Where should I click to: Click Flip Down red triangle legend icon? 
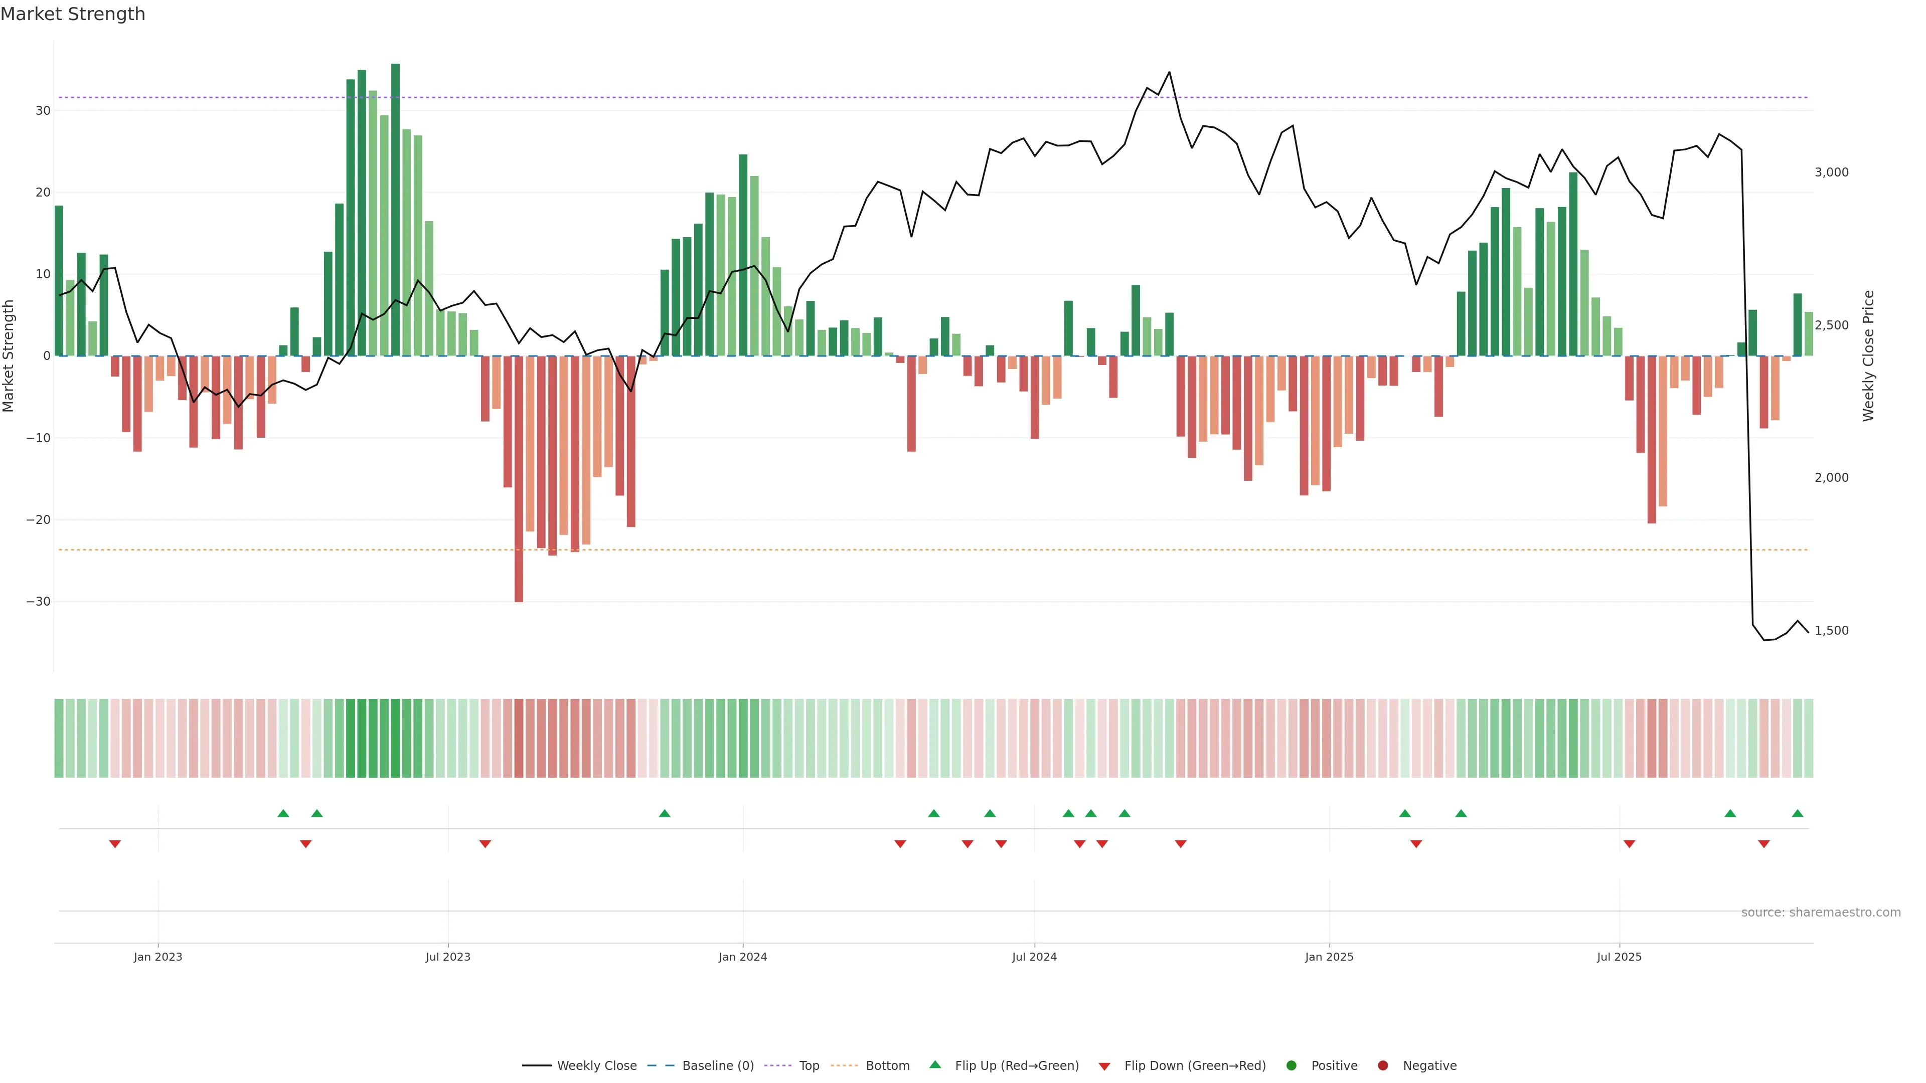[1104, 1066]
